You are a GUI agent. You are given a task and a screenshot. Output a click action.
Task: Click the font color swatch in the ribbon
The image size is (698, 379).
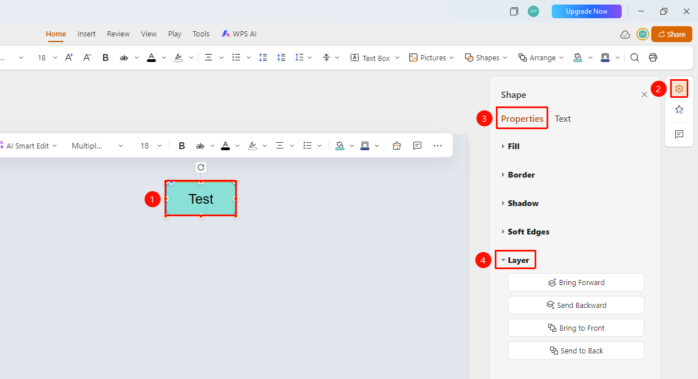151,57
